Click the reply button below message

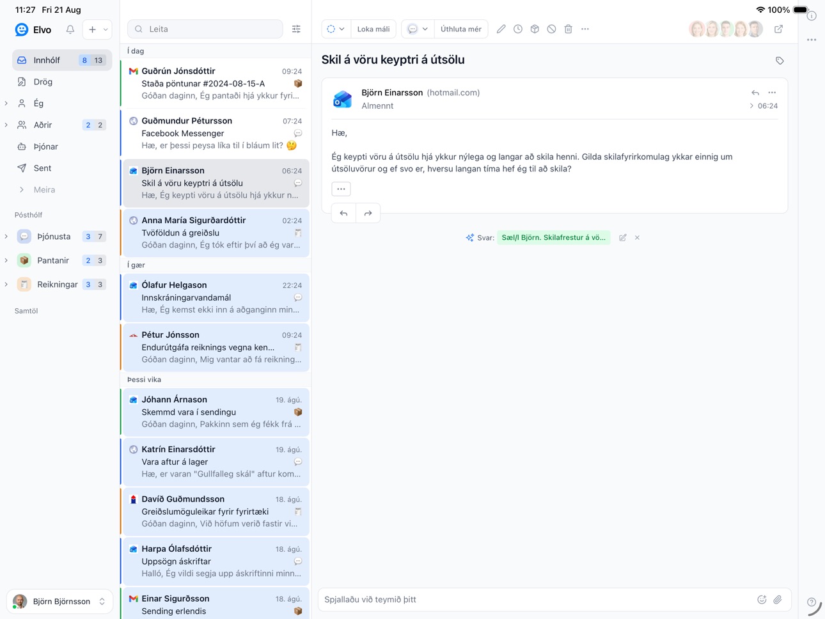[x=343, y=213]
